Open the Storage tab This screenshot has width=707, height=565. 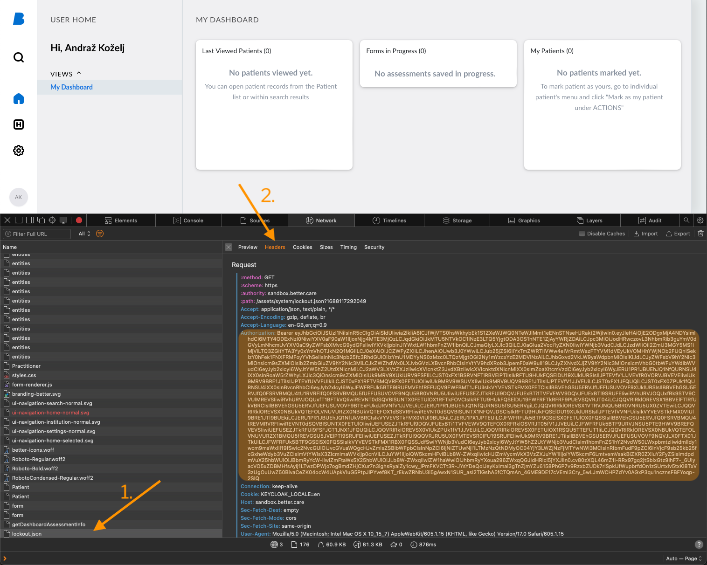click(457, 220)
